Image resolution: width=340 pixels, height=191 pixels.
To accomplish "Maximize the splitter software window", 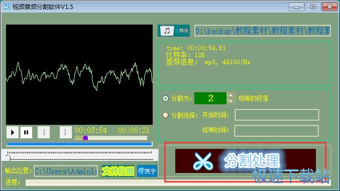I will [x=313, y=7].
